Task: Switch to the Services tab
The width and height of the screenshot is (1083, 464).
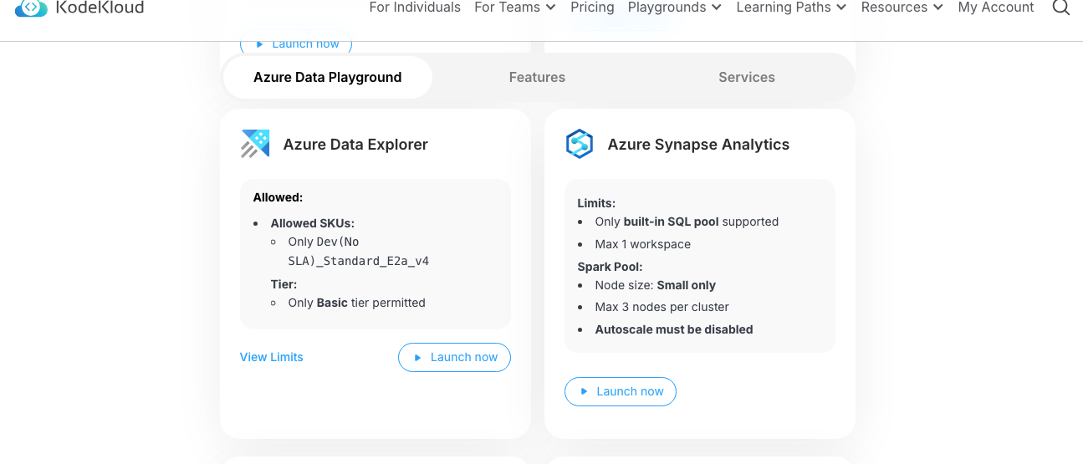Action: [x=747, y=77]
